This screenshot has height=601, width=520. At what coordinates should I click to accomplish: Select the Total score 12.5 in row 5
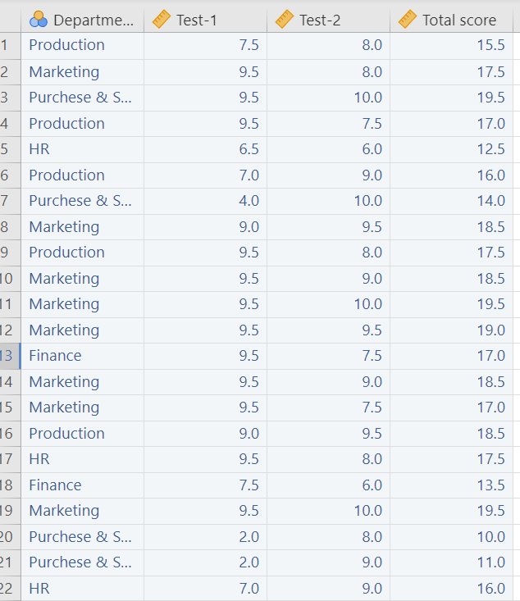pos(490,149)
